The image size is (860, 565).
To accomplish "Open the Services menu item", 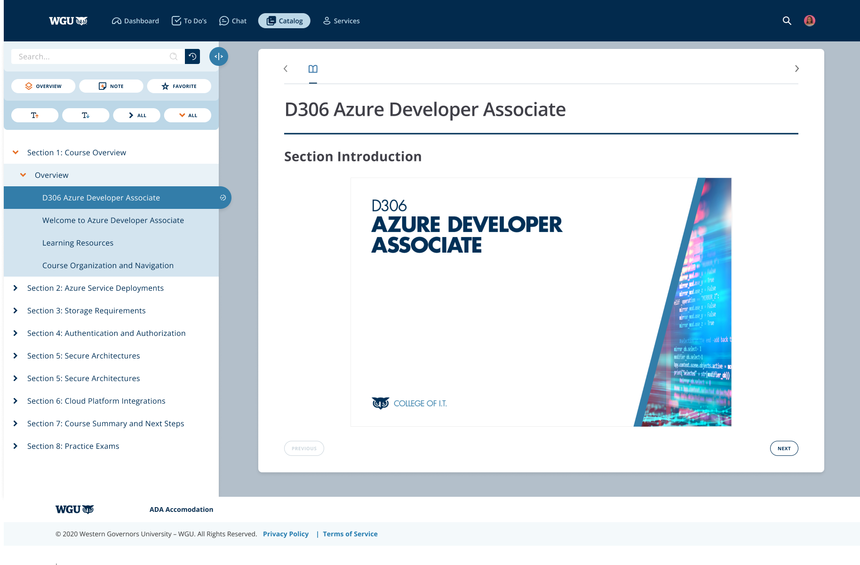I will (342, 21).
